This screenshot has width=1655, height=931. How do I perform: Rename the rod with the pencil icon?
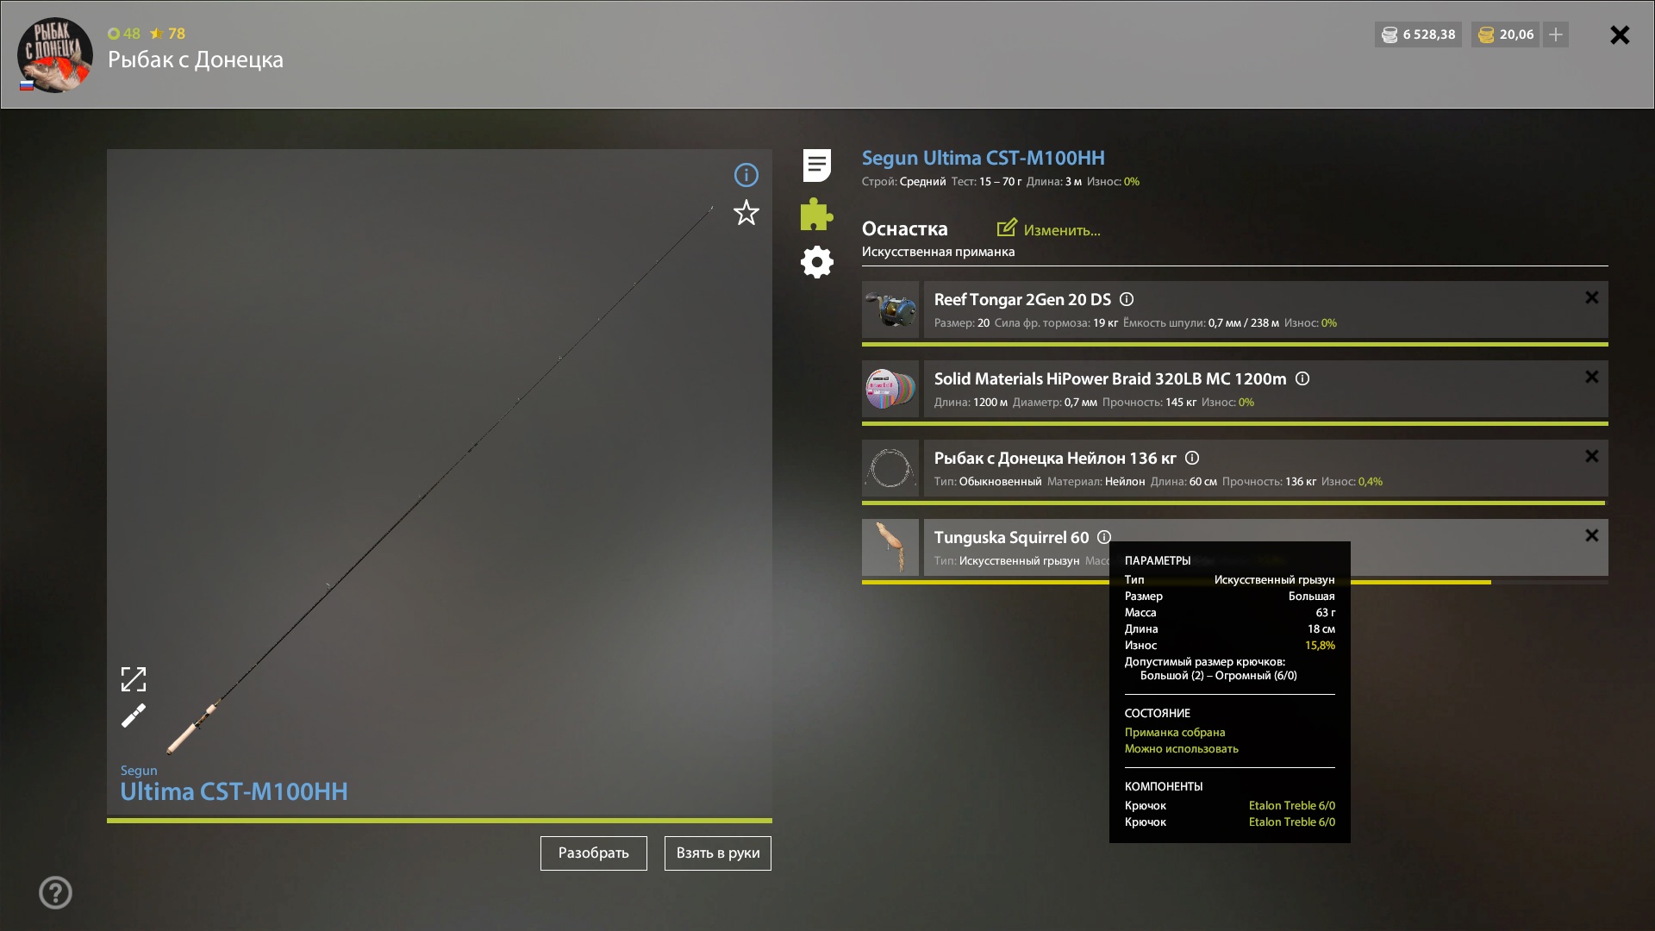coord(134,715)
